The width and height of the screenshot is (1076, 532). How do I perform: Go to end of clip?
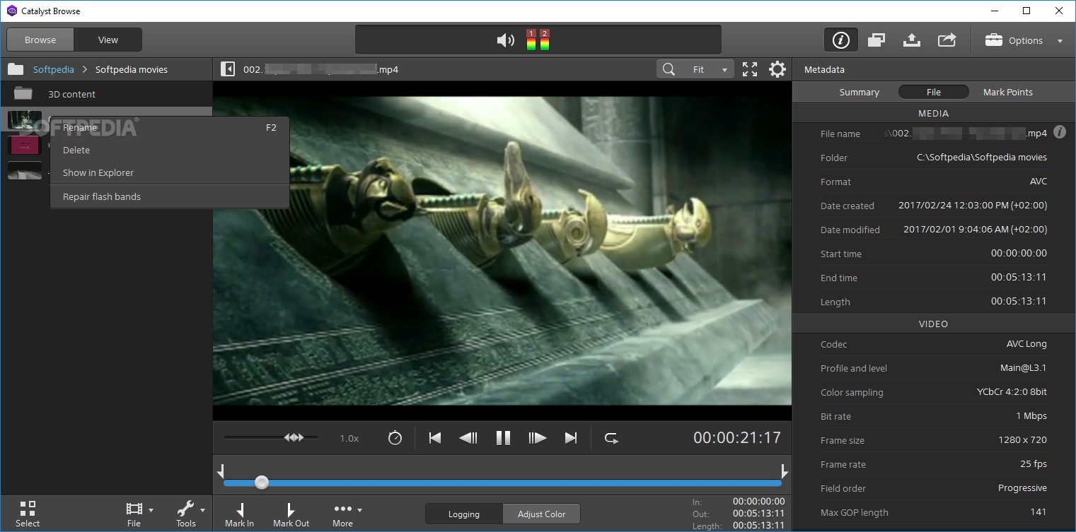571,438
